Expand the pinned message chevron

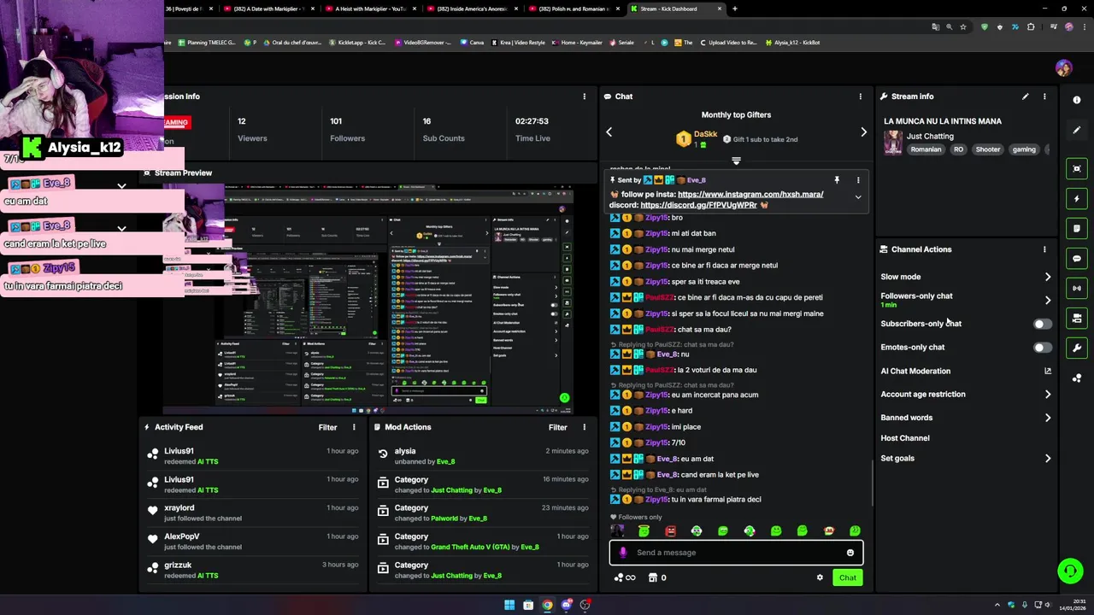[858, 196]
